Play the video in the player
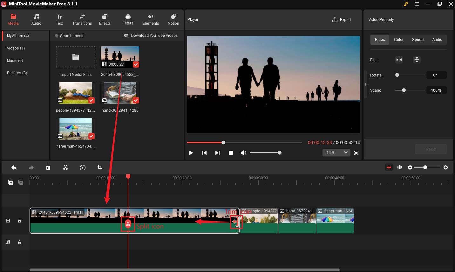455x272 pixels. [191, 153]
